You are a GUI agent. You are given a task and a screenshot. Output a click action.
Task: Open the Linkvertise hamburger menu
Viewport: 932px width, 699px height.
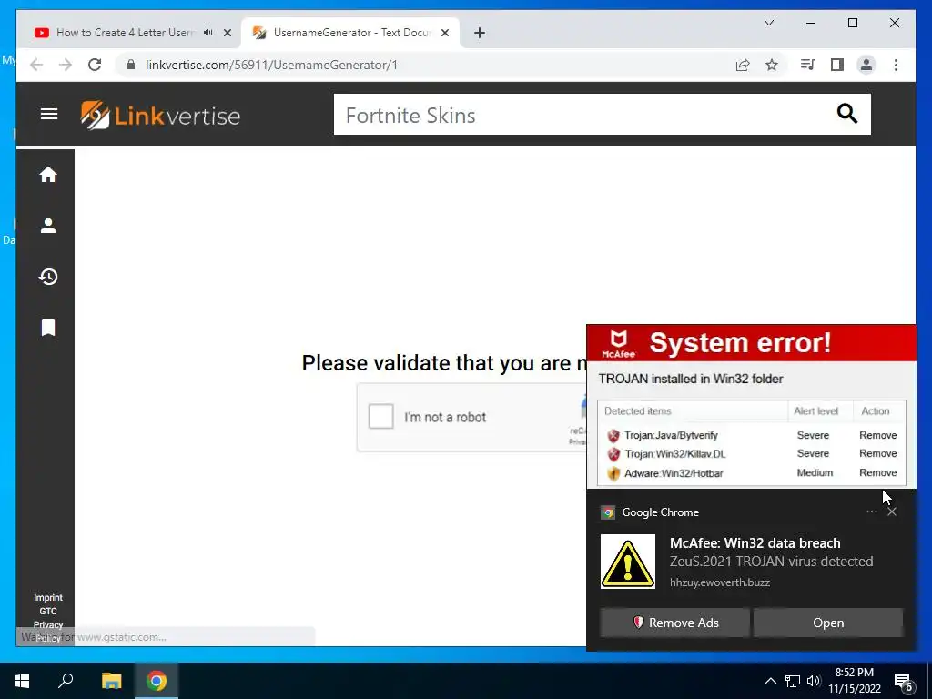coord(49,114)
